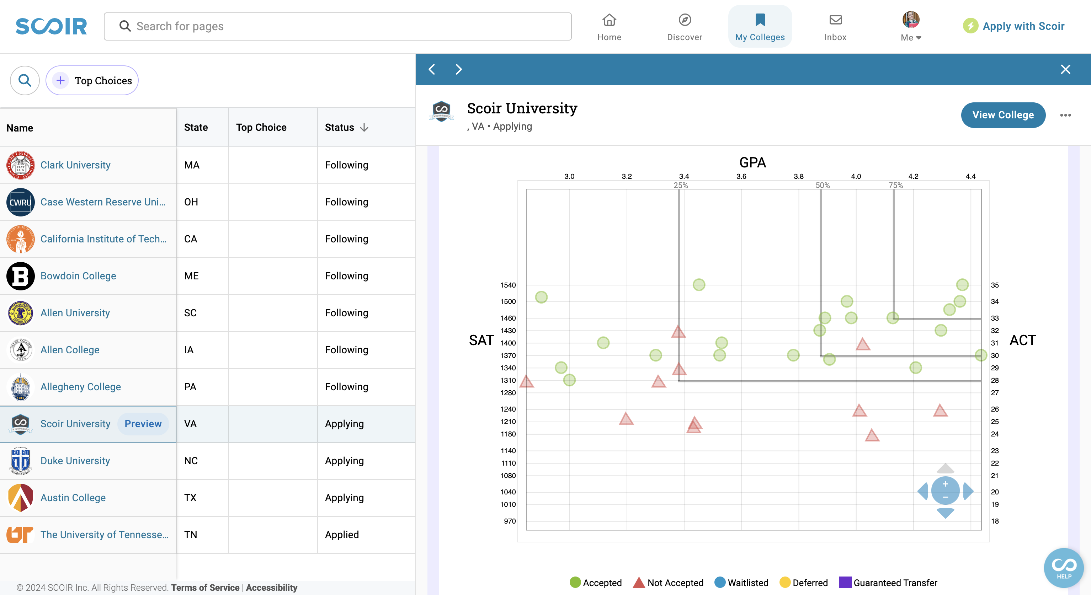Viewport: 1091px width, 595px height.
Task: Open the Inbox nav item
Action: (x=835, y=27)
